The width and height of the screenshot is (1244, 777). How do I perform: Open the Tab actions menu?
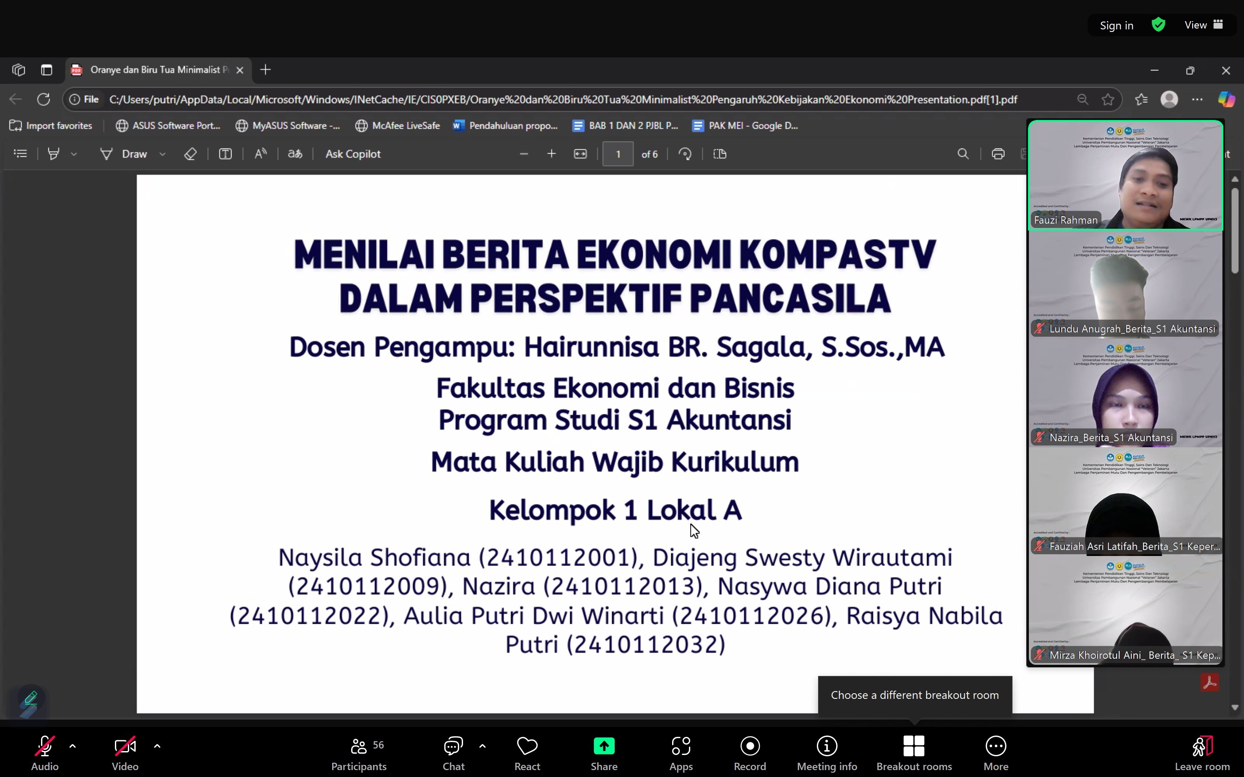pos(47,70)
